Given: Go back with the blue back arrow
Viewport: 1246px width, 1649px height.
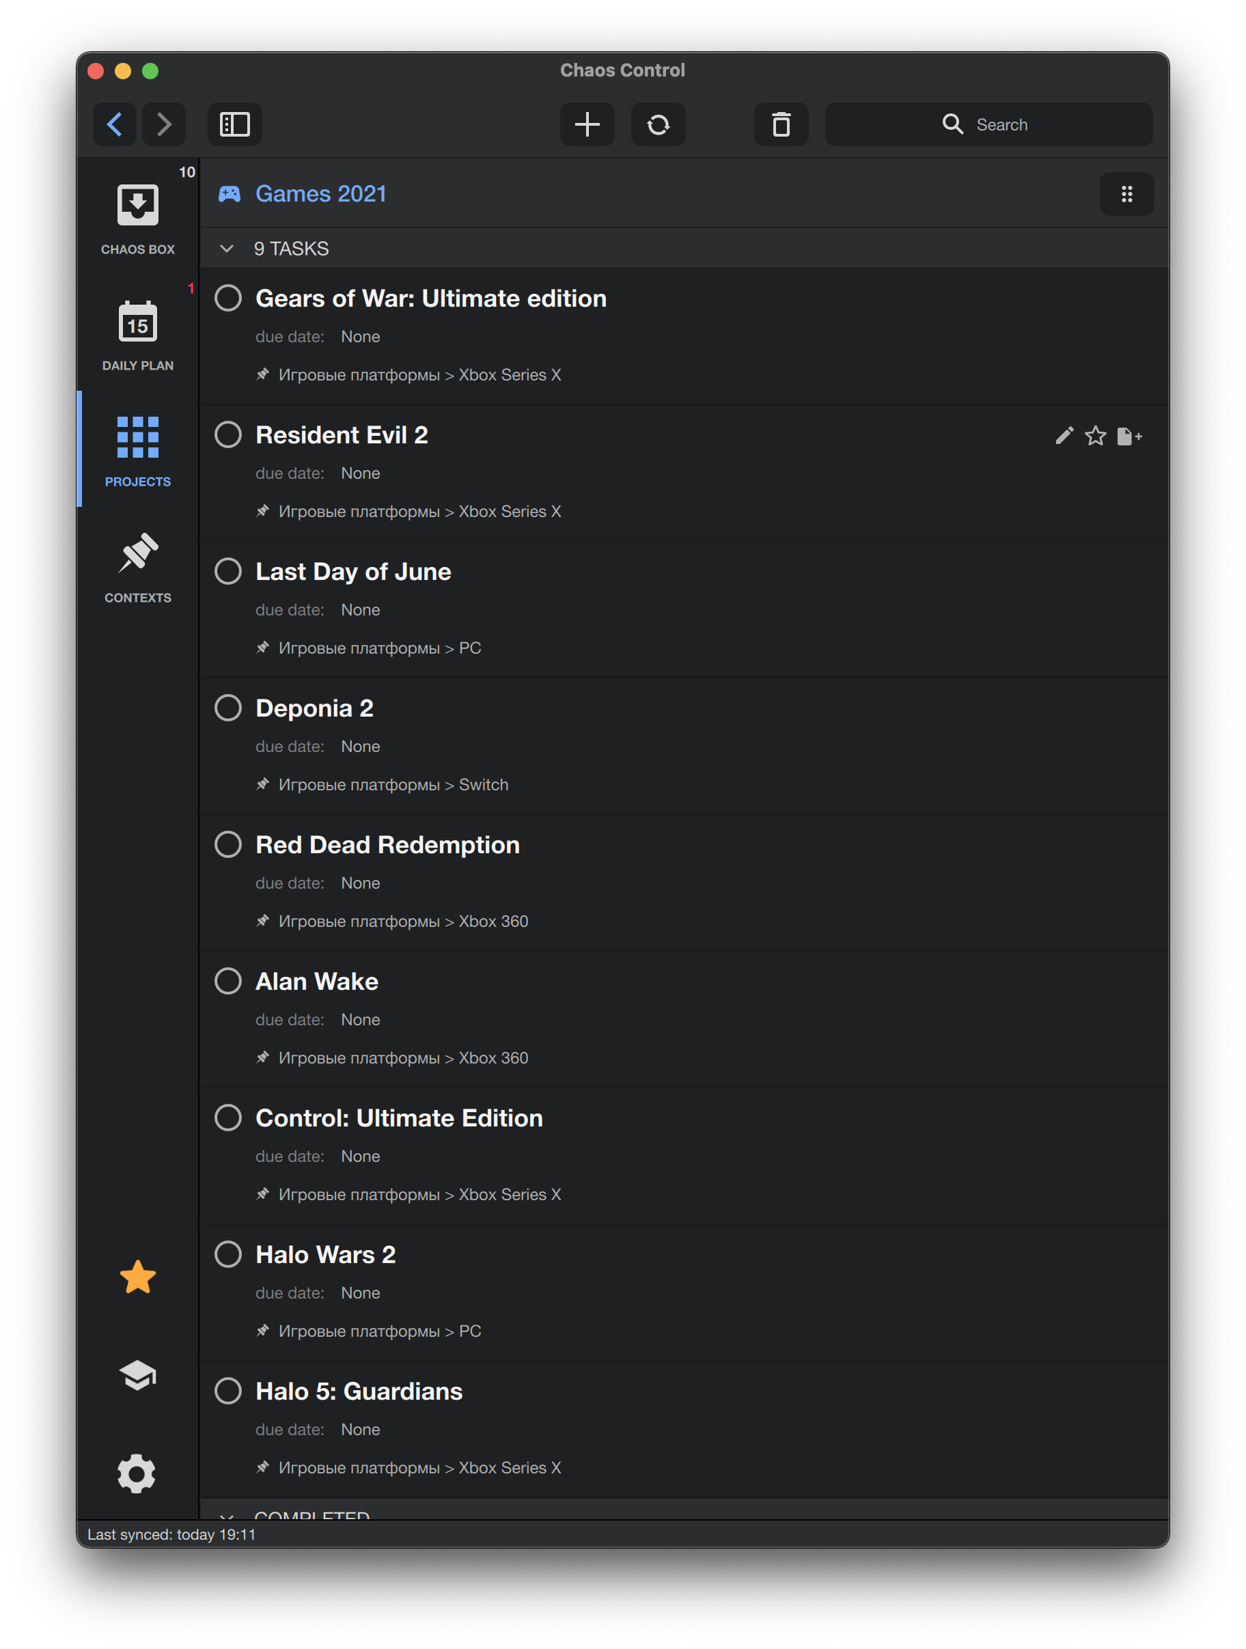Looking at the screenshot, I should tap(115, 124).
